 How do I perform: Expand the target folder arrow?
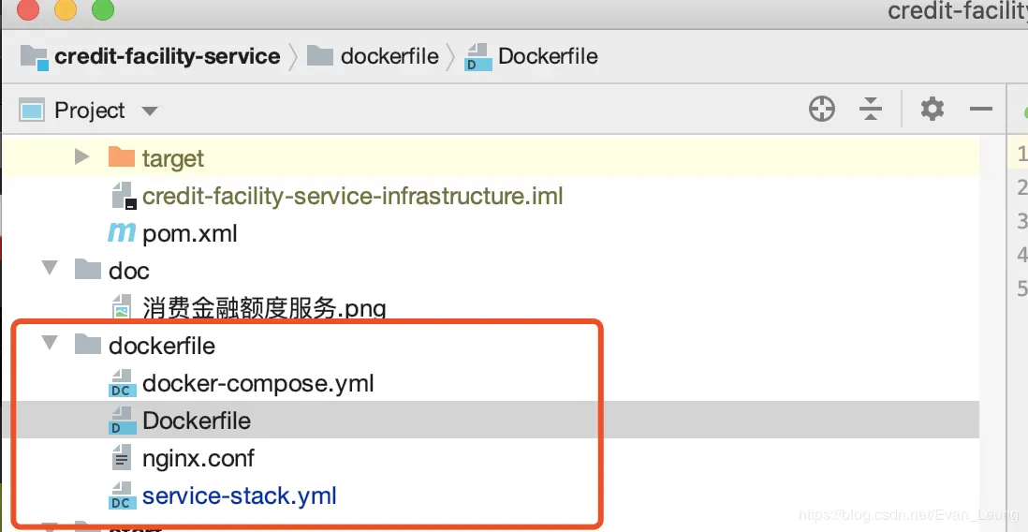tap(81, 157)
